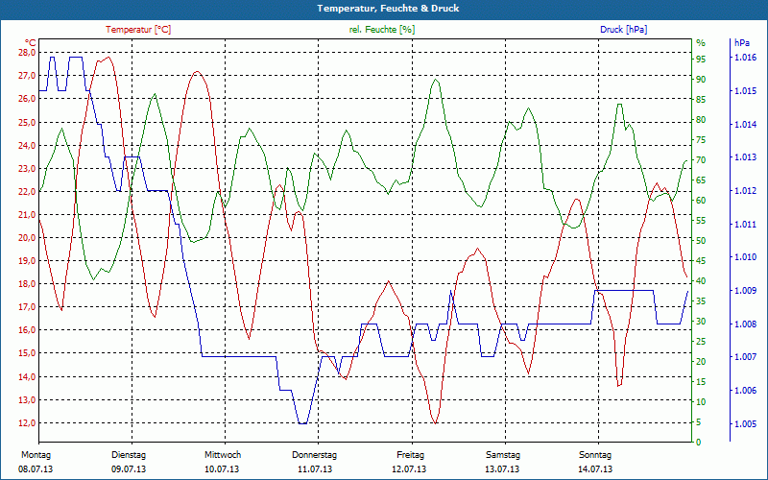Click the 70 humidity axis value

click(701, 160)
